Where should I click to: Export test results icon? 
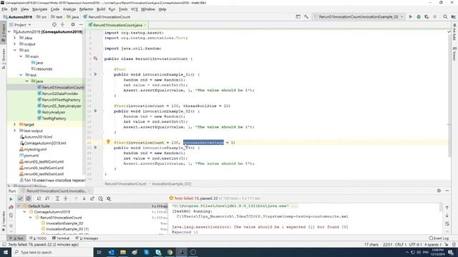(x=92, y=198)
